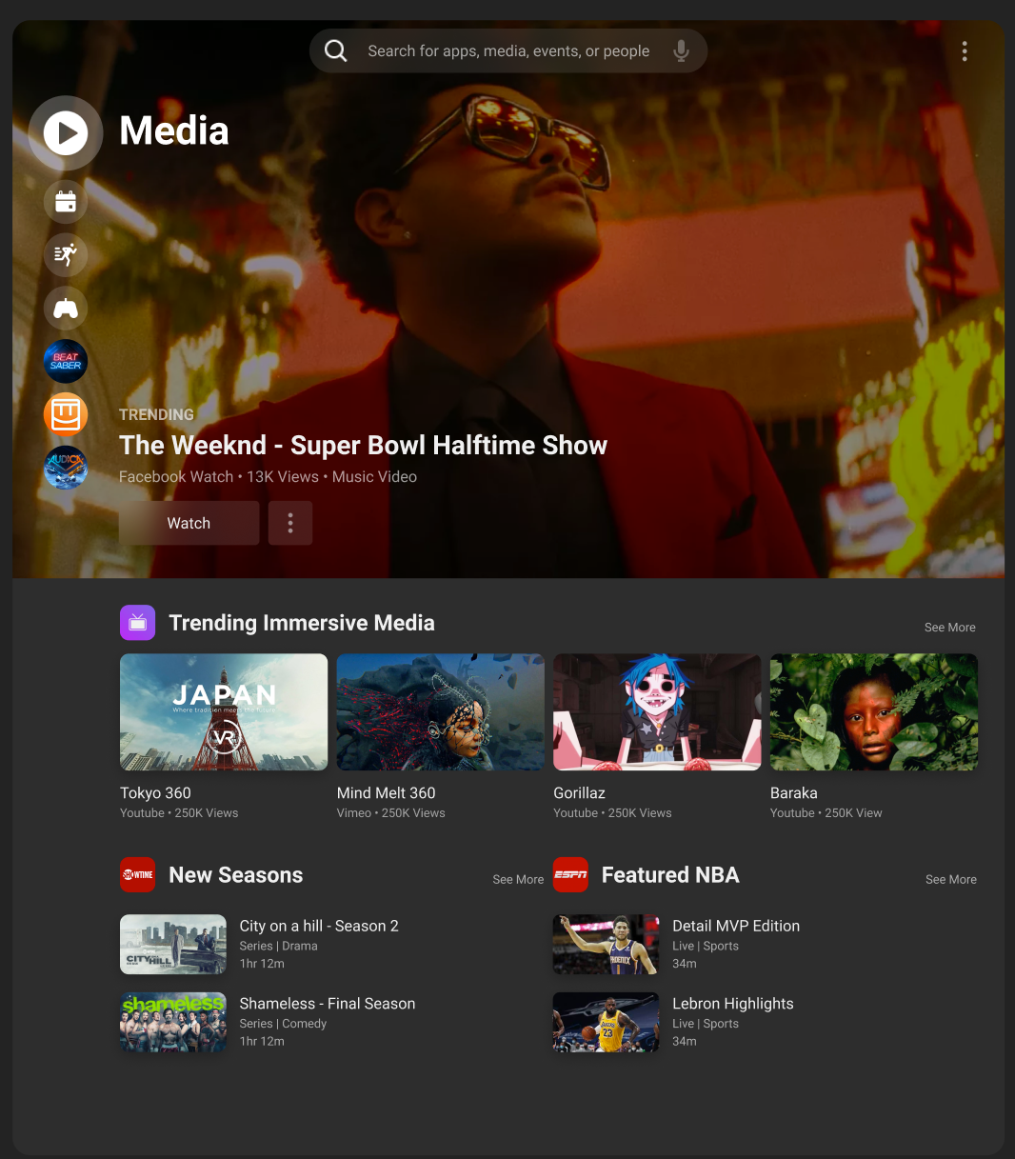Open Tokyo 360 video thumbnail
This screenshot has width=1015, height=1159.
(224, 712)
